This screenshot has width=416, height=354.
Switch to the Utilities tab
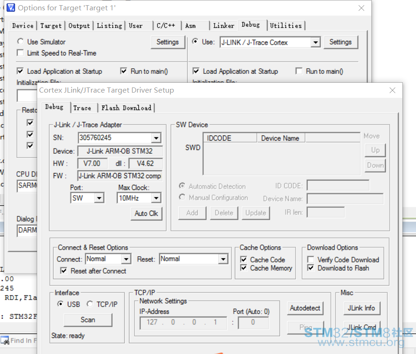286,26
